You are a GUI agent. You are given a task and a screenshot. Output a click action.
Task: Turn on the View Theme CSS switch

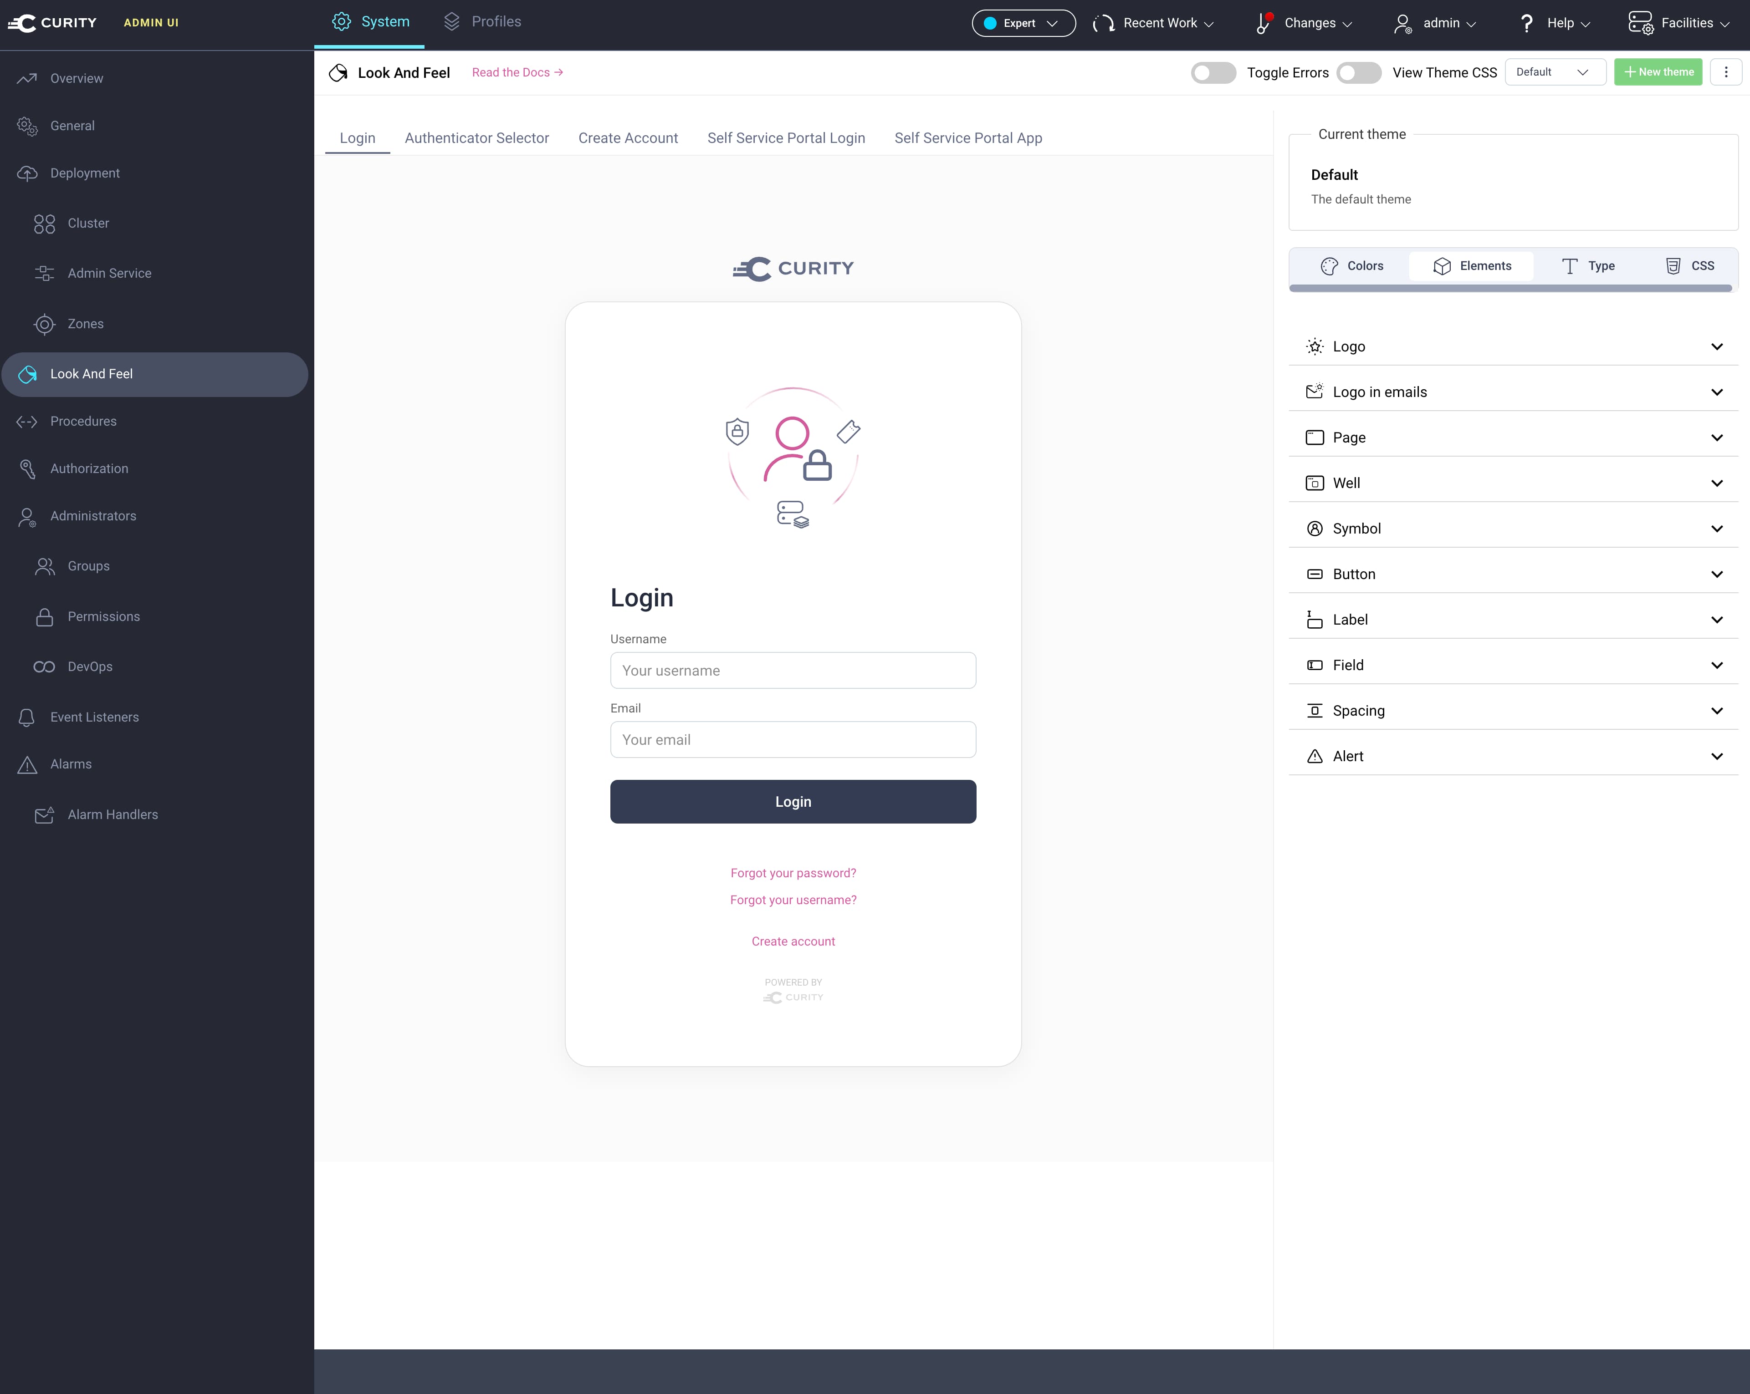tap(1359, 73)
